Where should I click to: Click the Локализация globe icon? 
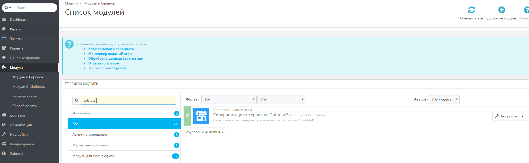(x=4, y=125)
